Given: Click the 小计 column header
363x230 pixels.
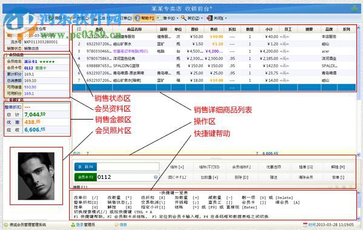Looking at the screenshot, I should 269,30.
